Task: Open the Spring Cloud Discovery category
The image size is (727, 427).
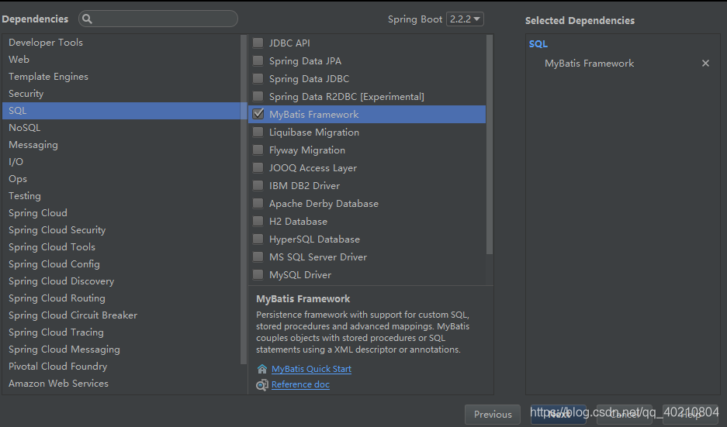Action: (122, 281)
